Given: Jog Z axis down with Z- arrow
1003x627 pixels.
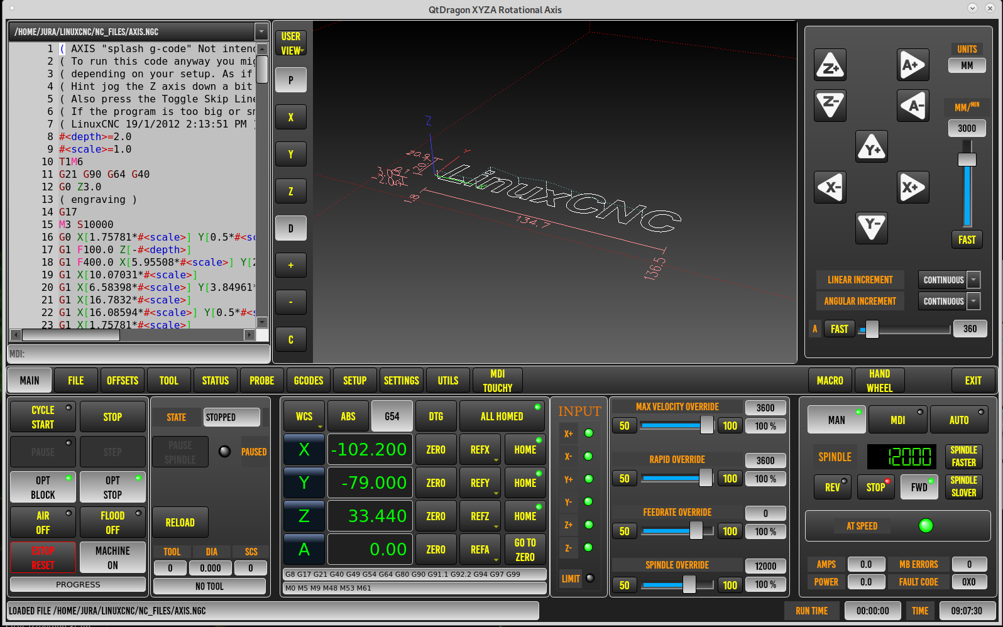Looking at the screenshot, I should point(830,105).
